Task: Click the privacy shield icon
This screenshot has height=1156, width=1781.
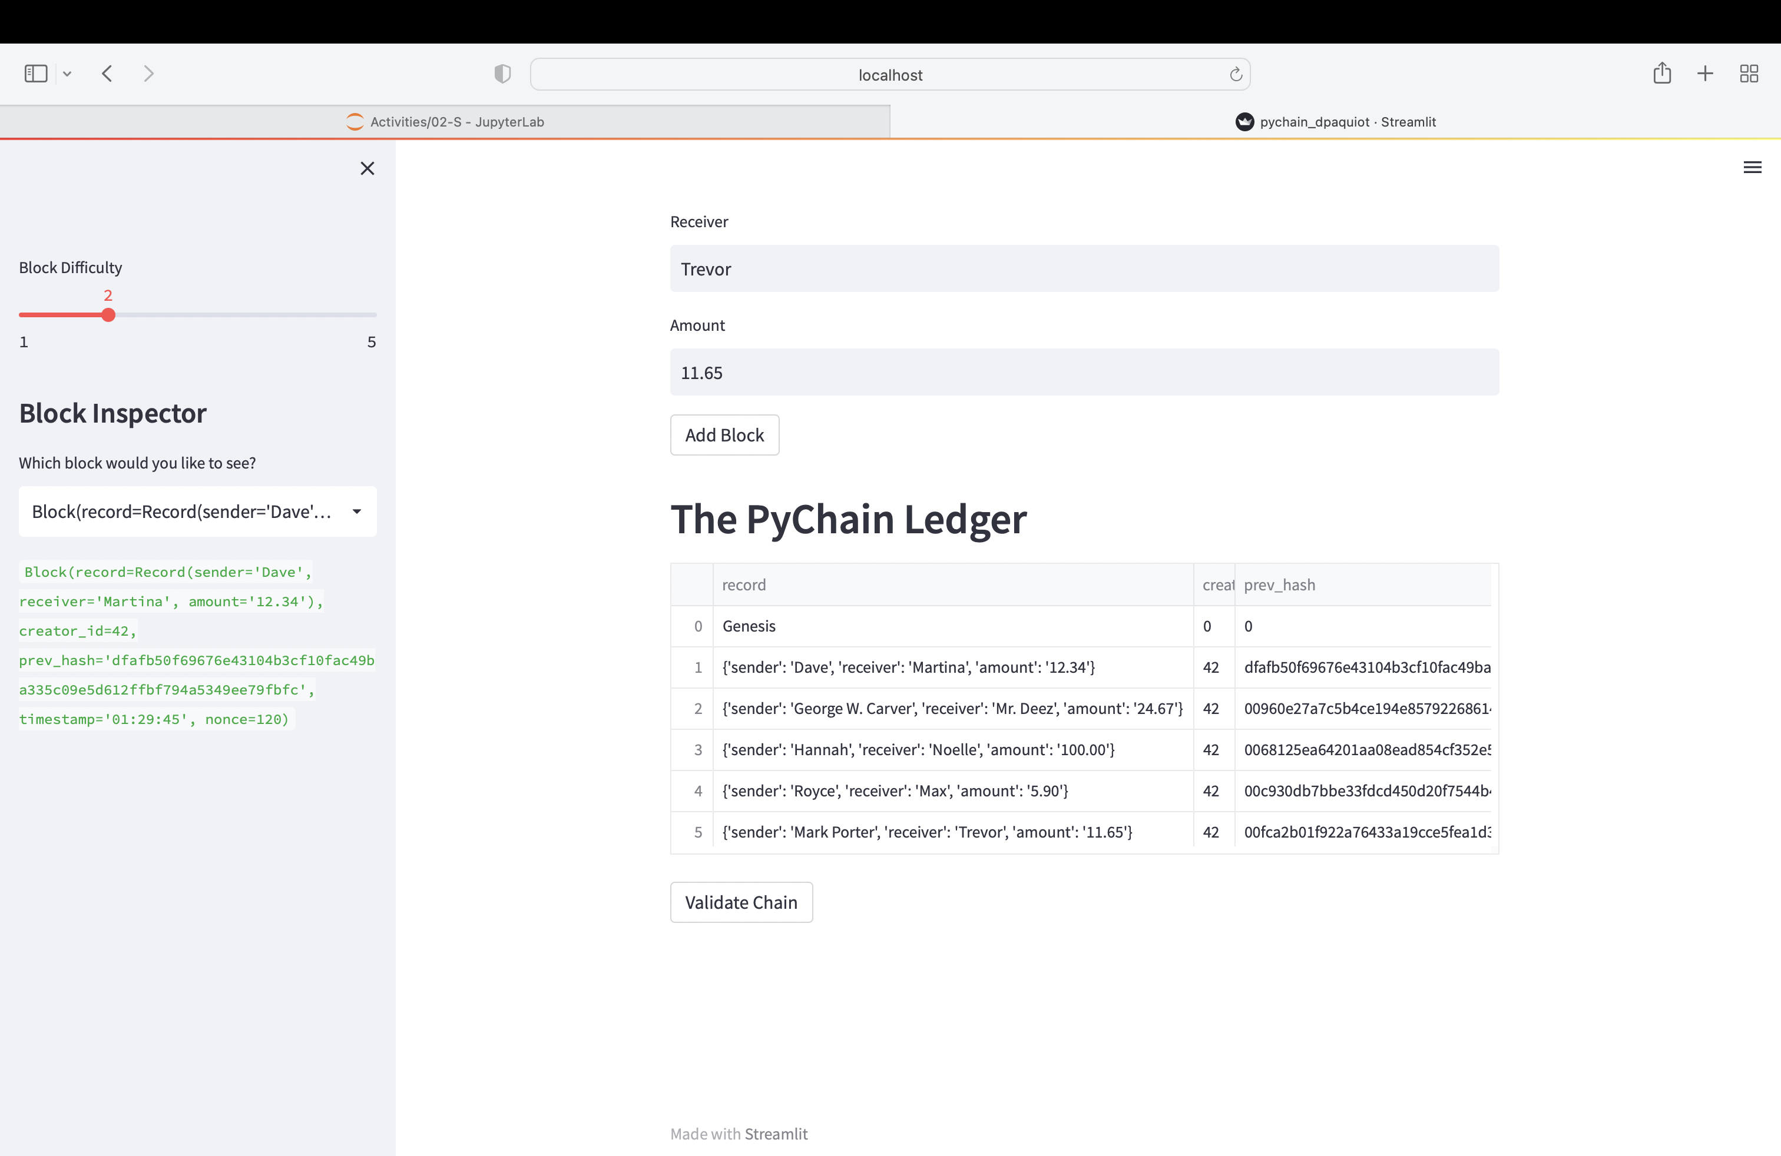Action: pyautogui.click(x=503, y=73)
